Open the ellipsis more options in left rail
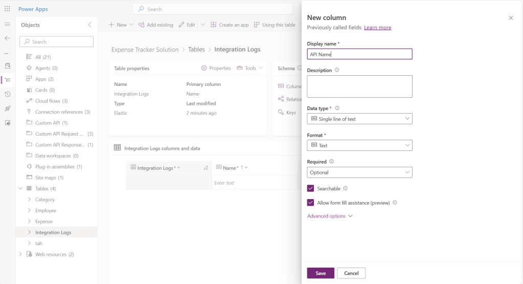Viewport: 523px width, 284px height. pos(6,53)
